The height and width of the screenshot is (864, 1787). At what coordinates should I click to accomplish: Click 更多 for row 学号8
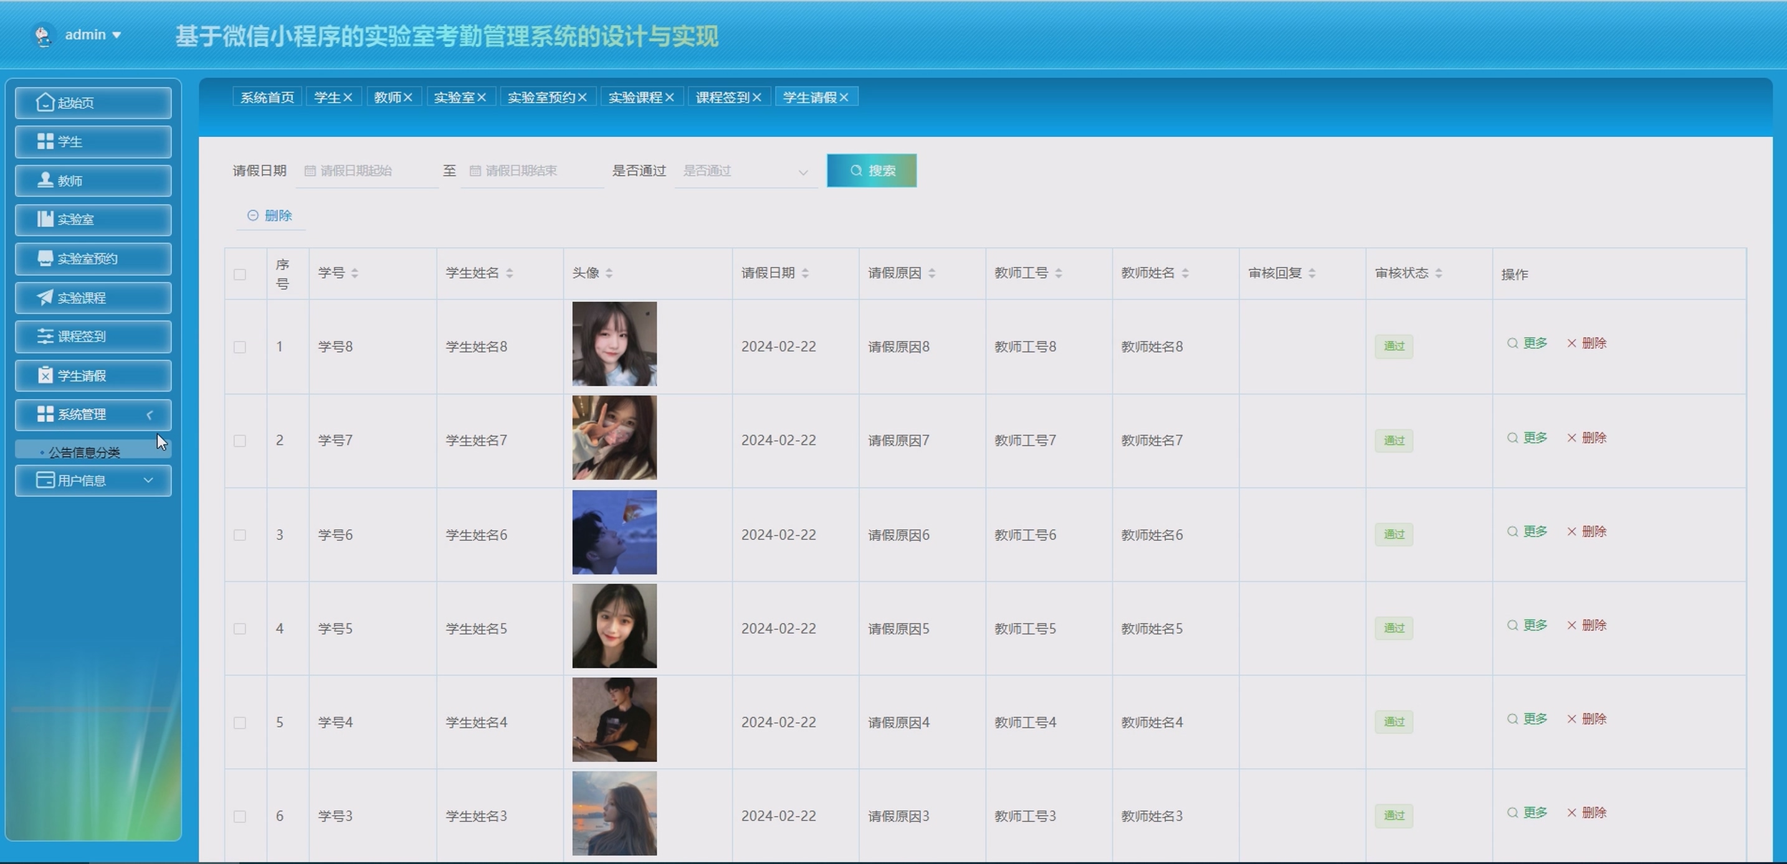click(1527, 343)
